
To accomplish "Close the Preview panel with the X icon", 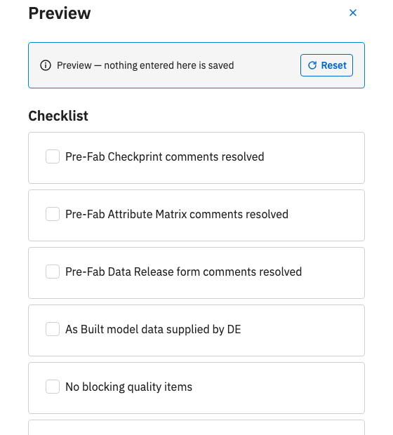I will 353,13.
